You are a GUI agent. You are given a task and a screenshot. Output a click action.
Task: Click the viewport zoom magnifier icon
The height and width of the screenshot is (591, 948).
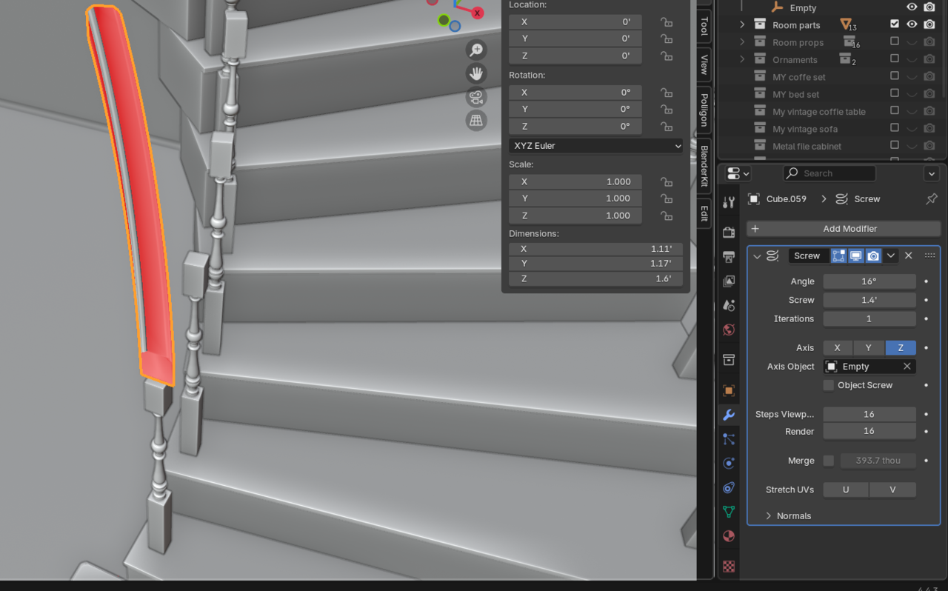click(x=476, y=50)
